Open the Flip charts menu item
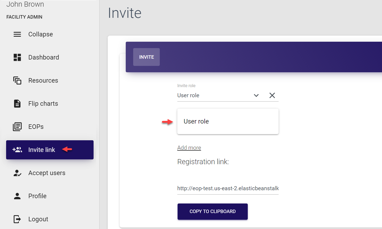382x229 pixels. click(x=43, y=104)
